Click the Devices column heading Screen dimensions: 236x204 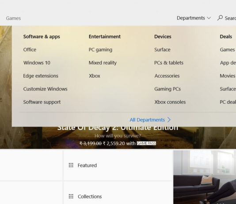pos(163,37)
